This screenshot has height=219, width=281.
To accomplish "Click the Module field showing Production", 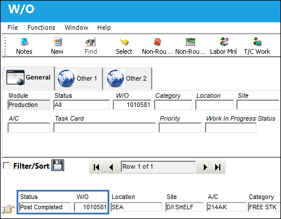I will coord(29,105).
